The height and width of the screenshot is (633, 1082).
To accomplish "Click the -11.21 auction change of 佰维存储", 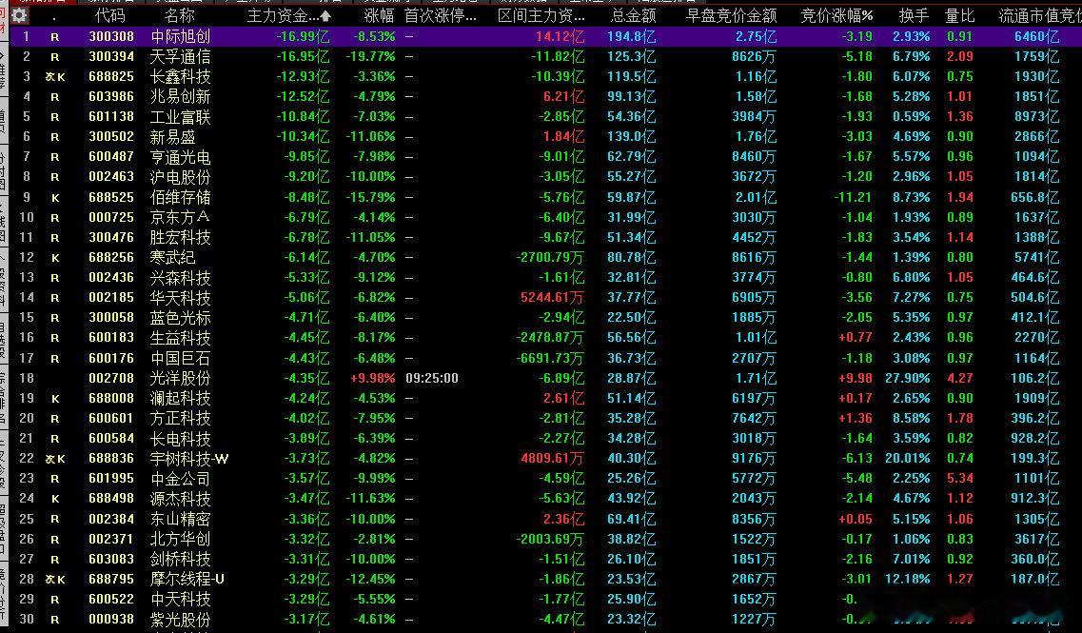I will (x=853, y=197).
